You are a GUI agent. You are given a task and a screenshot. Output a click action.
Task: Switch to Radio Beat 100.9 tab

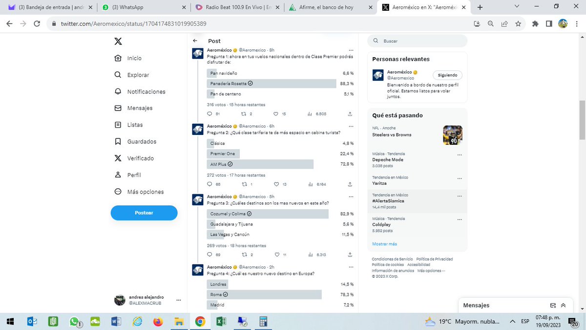(237, 7)
